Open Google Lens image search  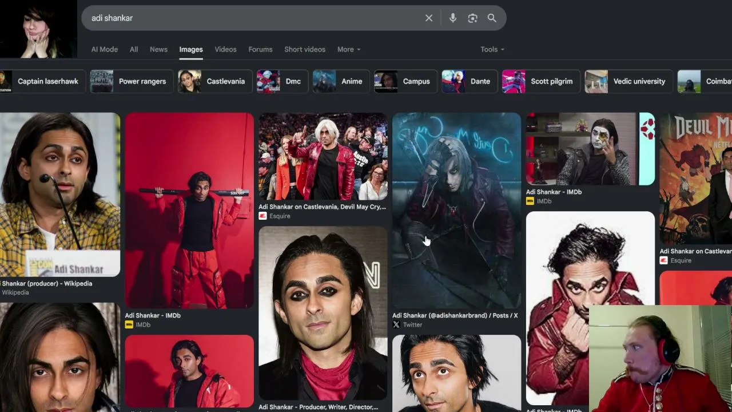(472, 18)
